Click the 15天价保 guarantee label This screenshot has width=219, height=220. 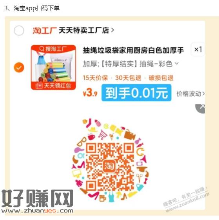95,78
